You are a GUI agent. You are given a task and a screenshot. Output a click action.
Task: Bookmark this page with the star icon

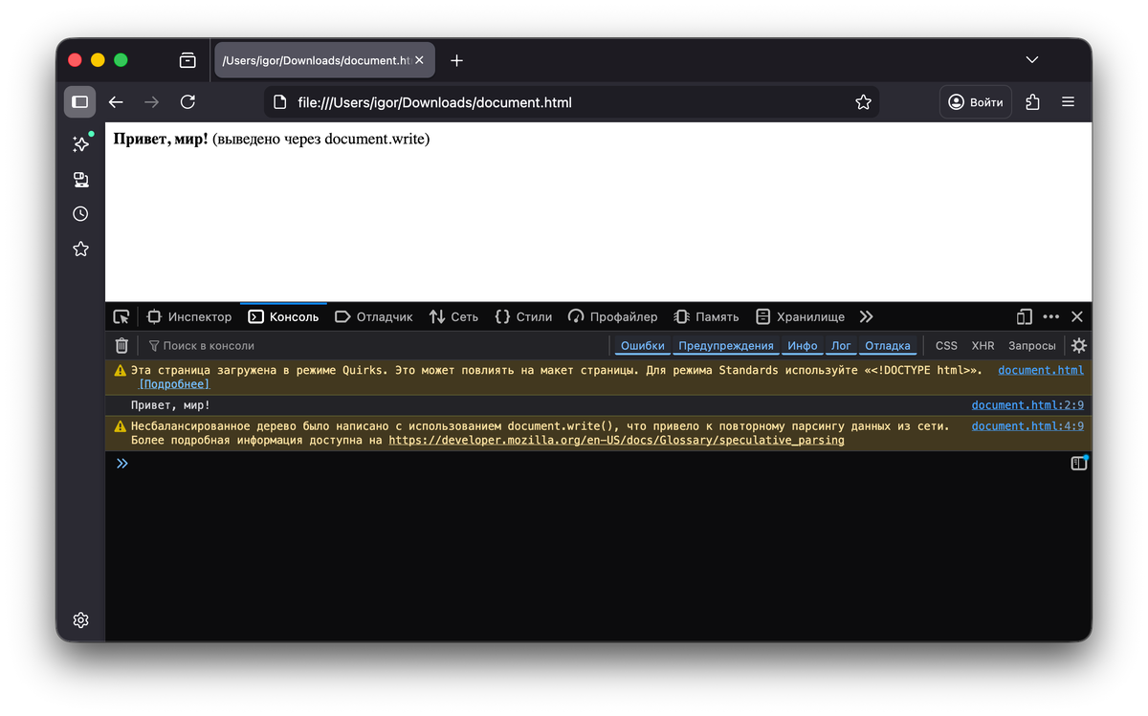click(x=863, y=102)
